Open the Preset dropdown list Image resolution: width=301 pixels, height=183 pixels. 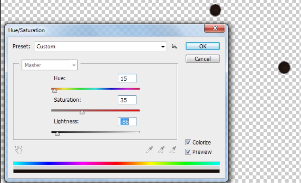[x=163, y=47]
